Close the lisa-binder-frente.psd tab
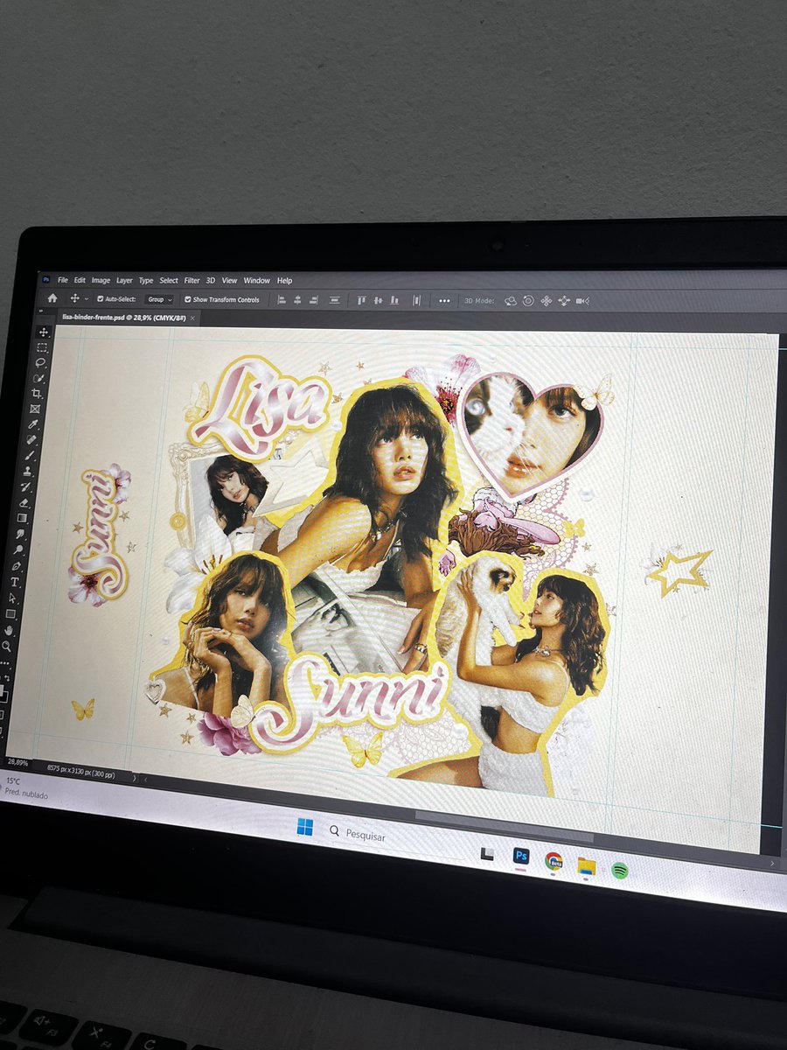 pos(193,318)
